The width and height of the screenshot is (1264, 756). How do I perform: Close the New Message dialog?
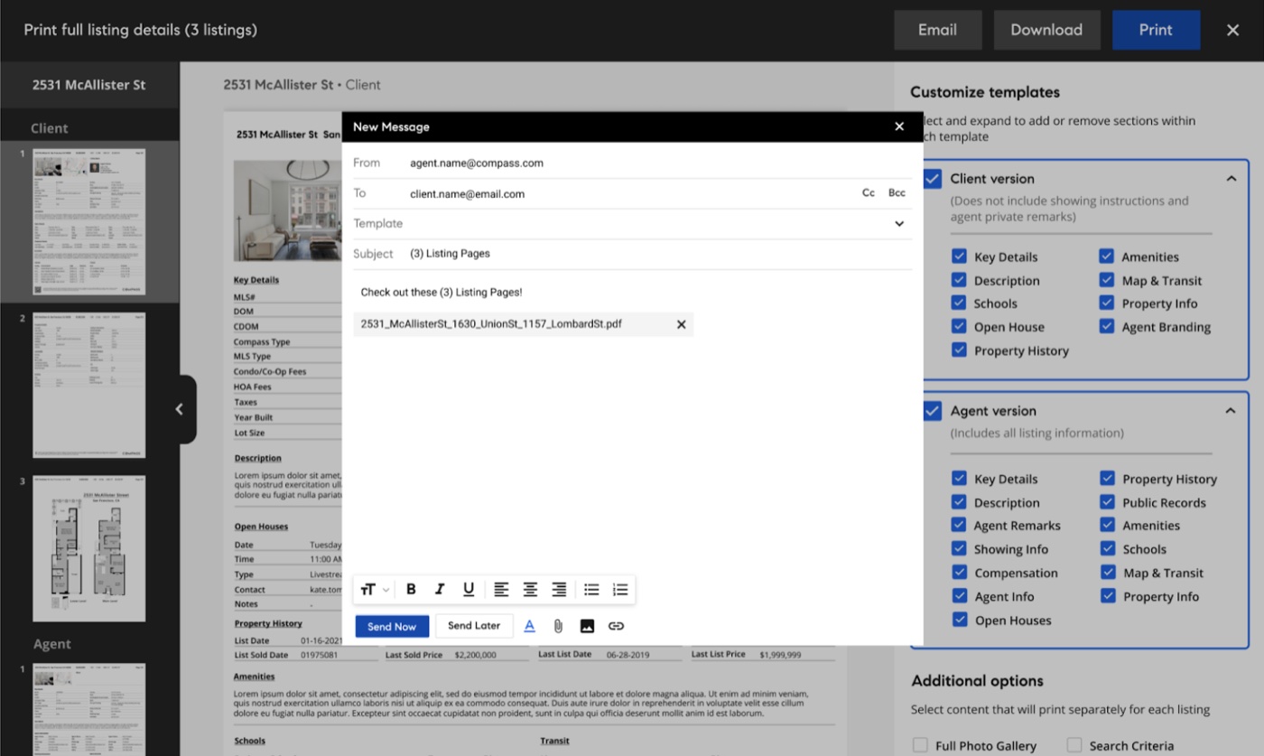(899, 126)
